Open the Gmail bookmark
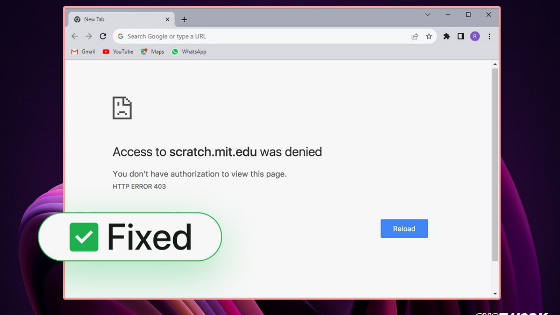This screenshot has height=315, width=560. tap(83, 52)
